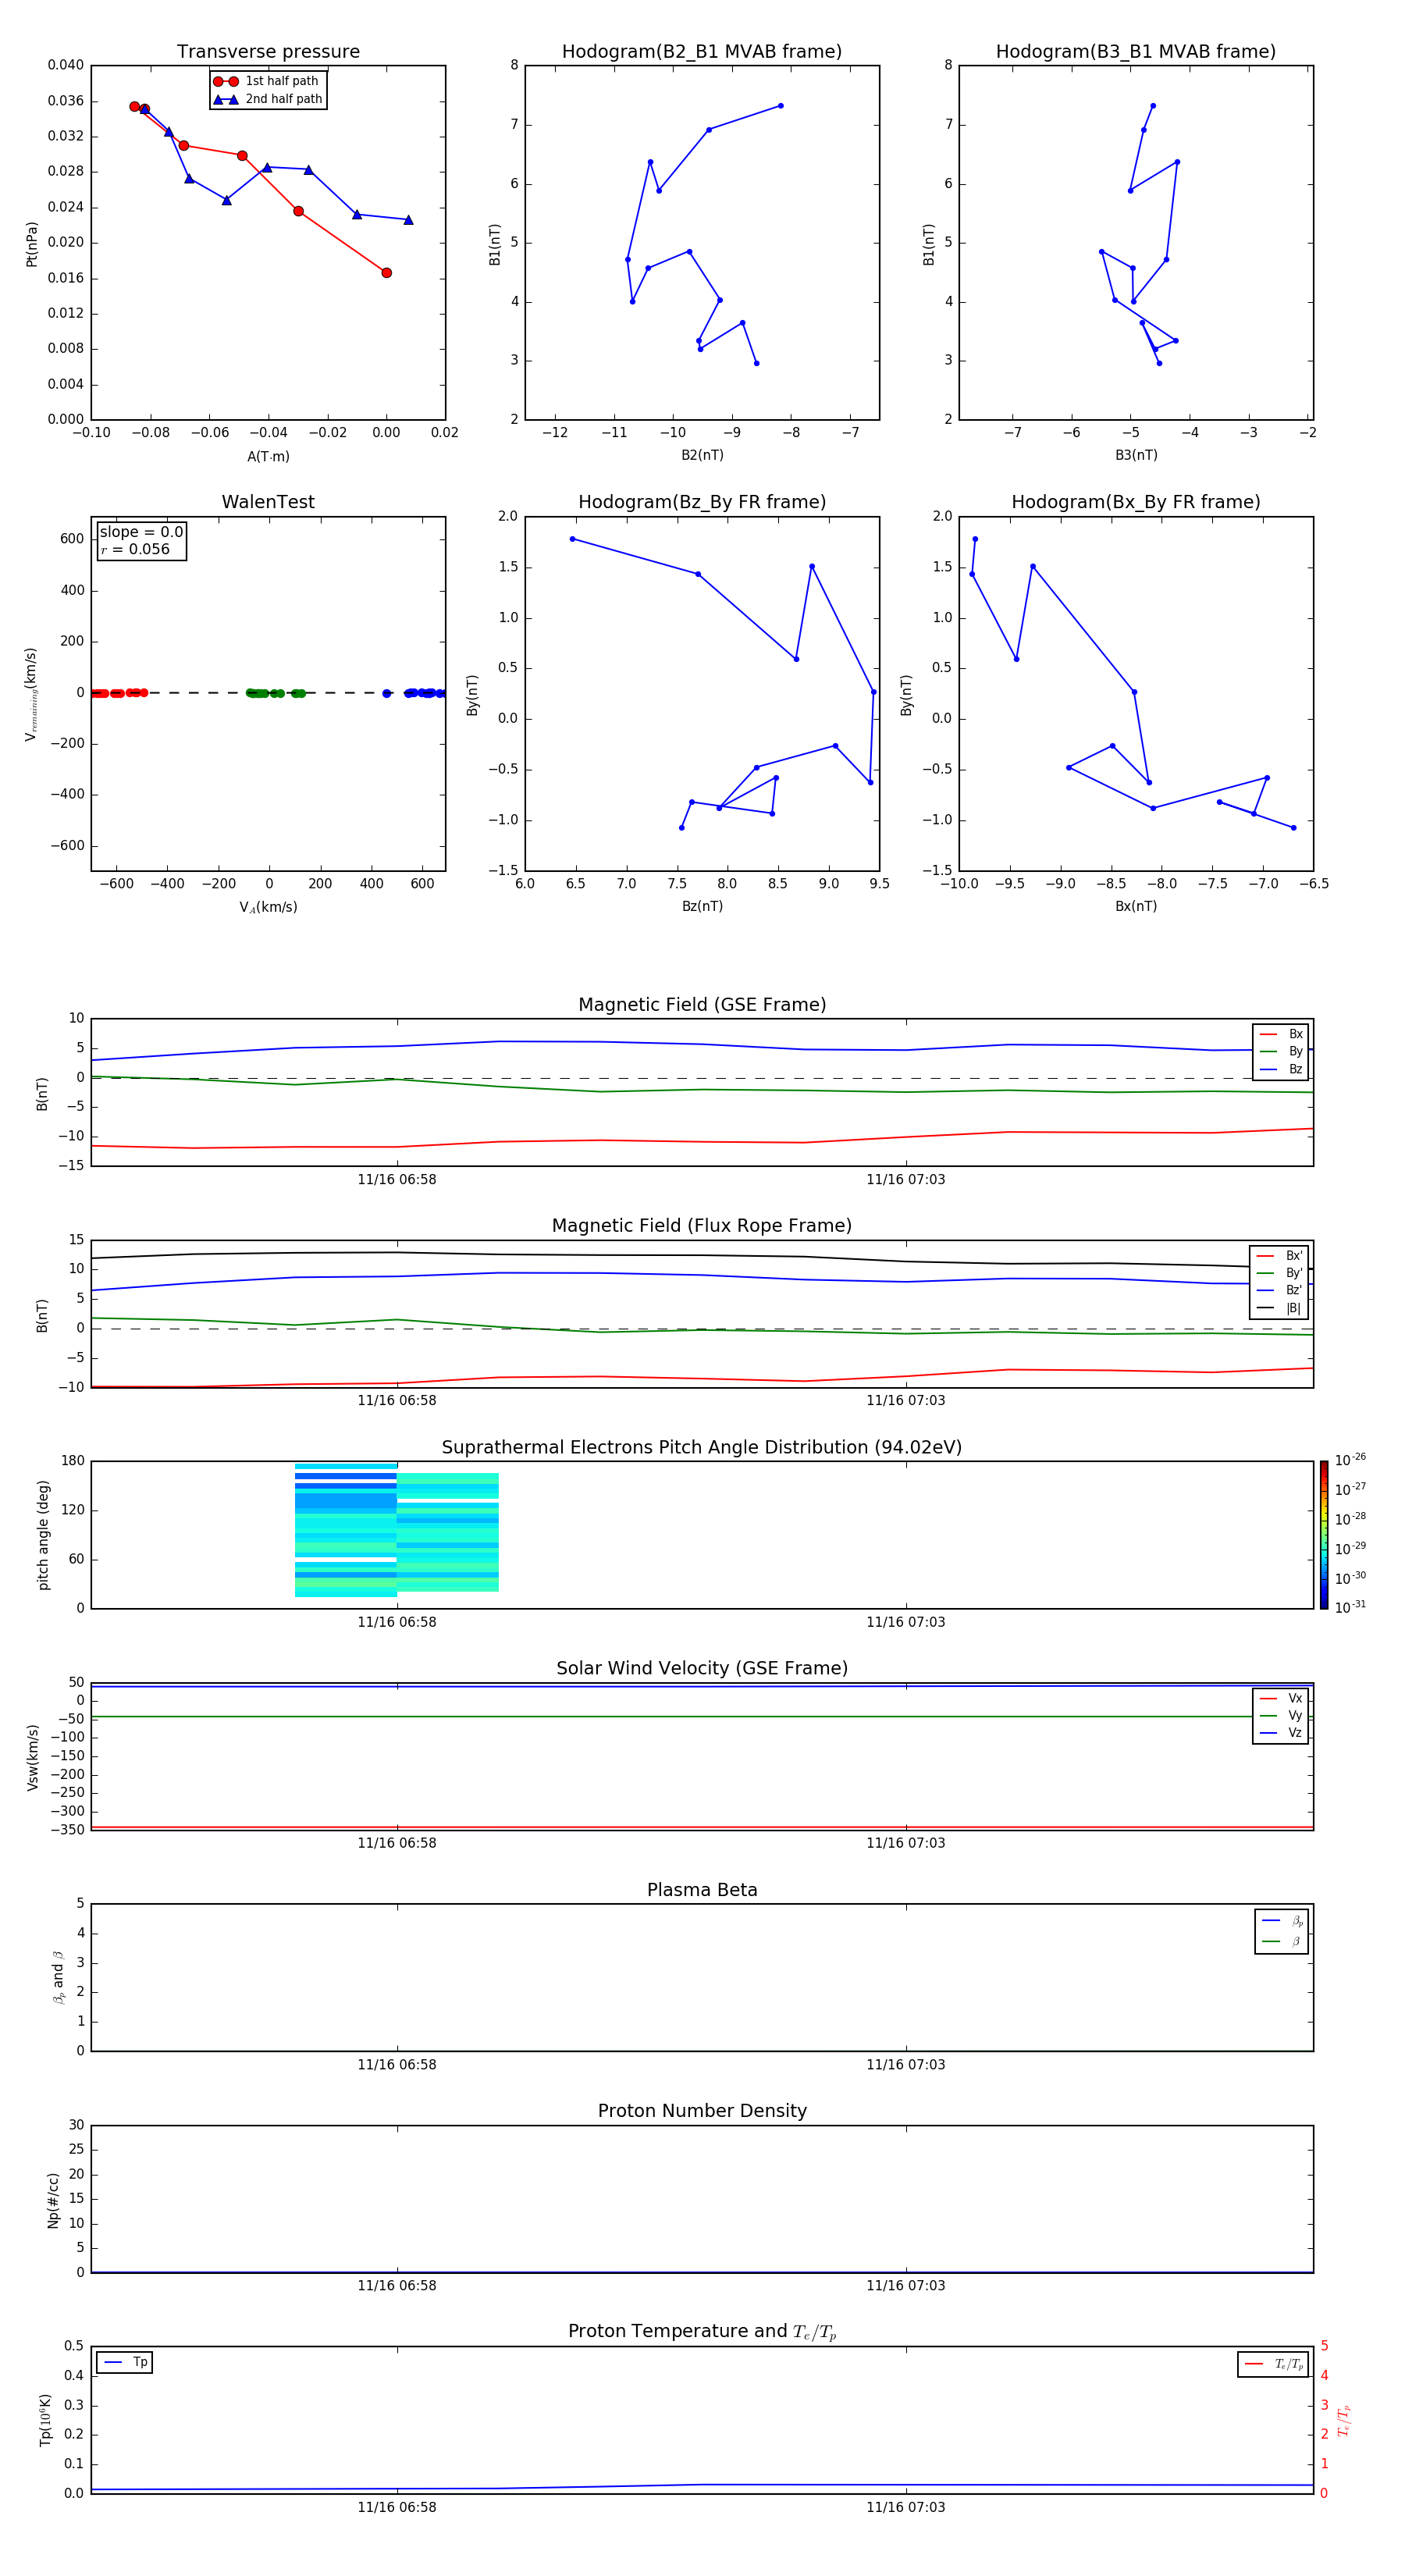Viewport: 1405px width, 2576px height.
Task: Select the "r = 0.056" annotation
Action: [x=135, y=549]
